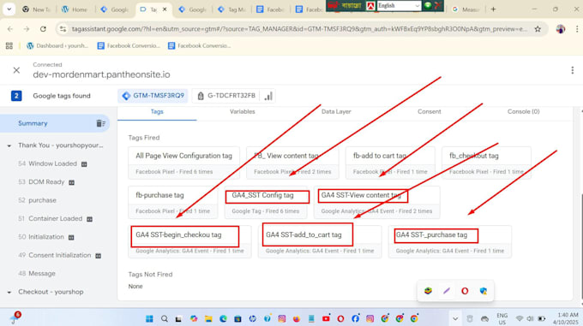Screen dimensions: 583x326
Task: Collapse the Thank You page event group
Action: coord(9,145)
